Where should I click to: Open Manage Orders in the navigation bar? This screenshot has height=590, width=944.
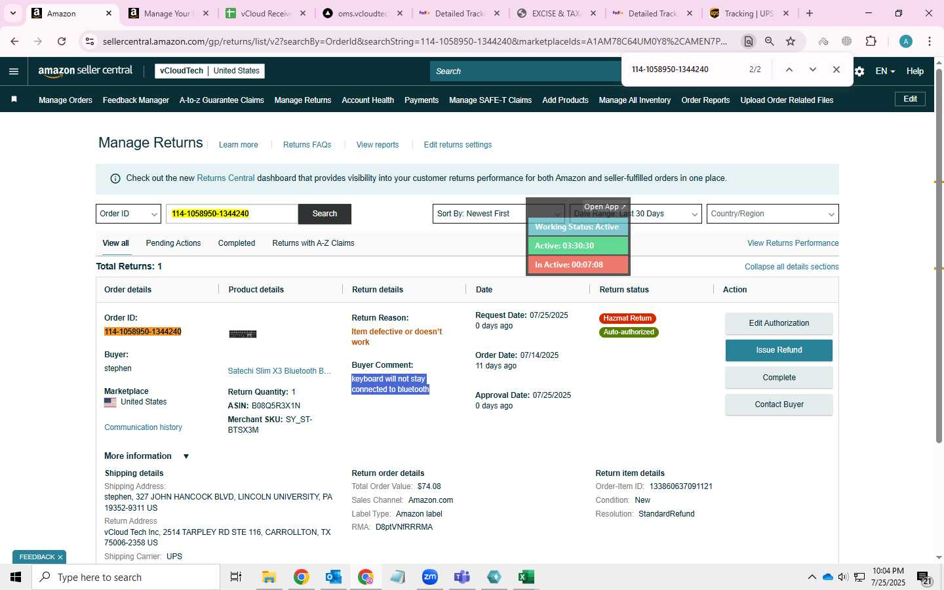66,100
